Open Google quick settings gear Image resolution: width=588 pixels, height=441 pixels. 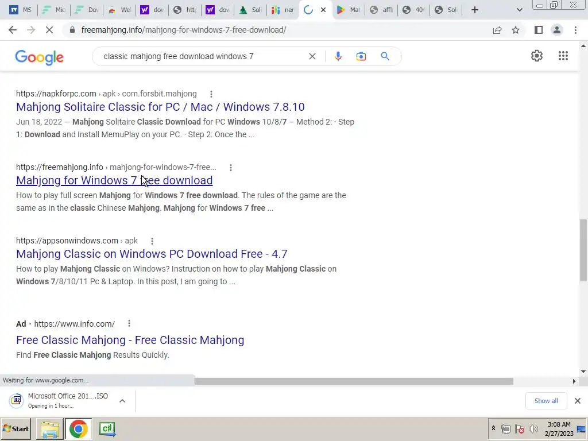(x=537, y=56)
